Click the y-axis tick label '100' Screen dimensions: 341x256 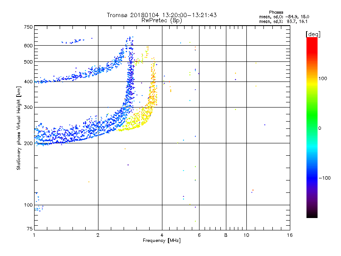(29, 205)
